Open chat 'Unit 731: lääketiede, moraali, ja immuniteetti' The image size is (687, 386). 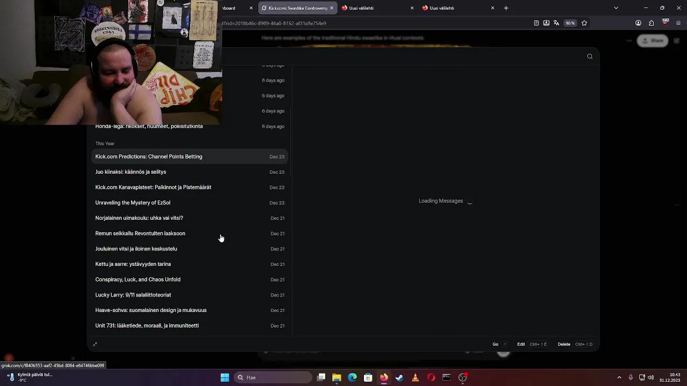(x=190, y=326)
